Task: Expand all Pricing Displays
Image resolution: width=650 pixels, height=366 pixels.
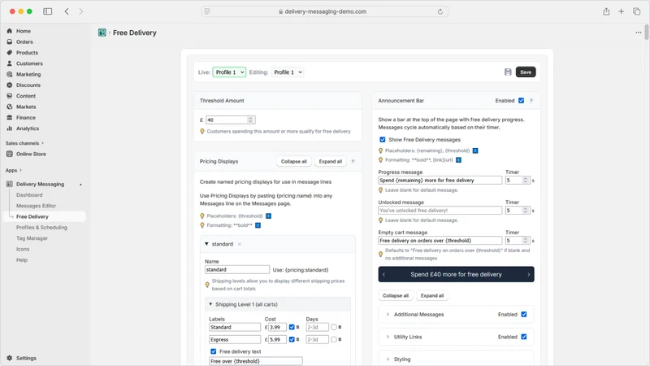Action: tap(331, 161)
